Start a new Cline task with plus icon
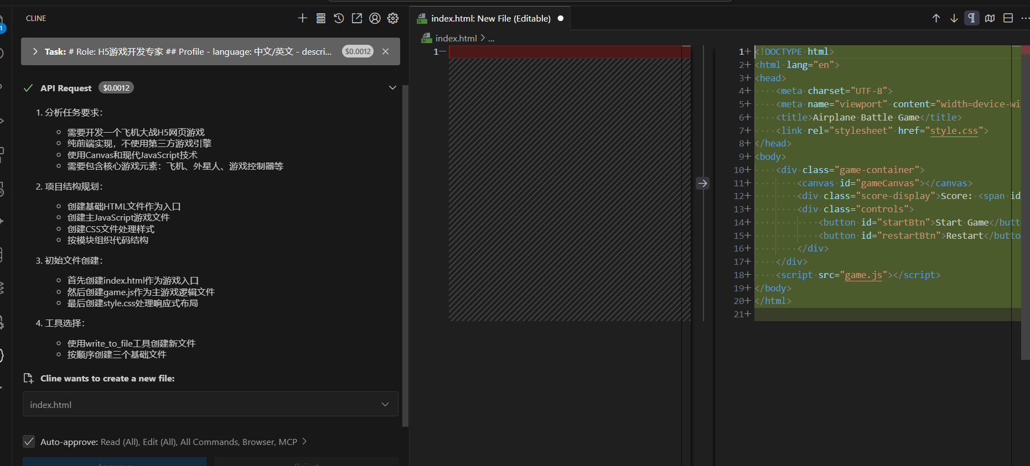The image size is (1030, 466). pyautogui.click(x=302, y=18)
